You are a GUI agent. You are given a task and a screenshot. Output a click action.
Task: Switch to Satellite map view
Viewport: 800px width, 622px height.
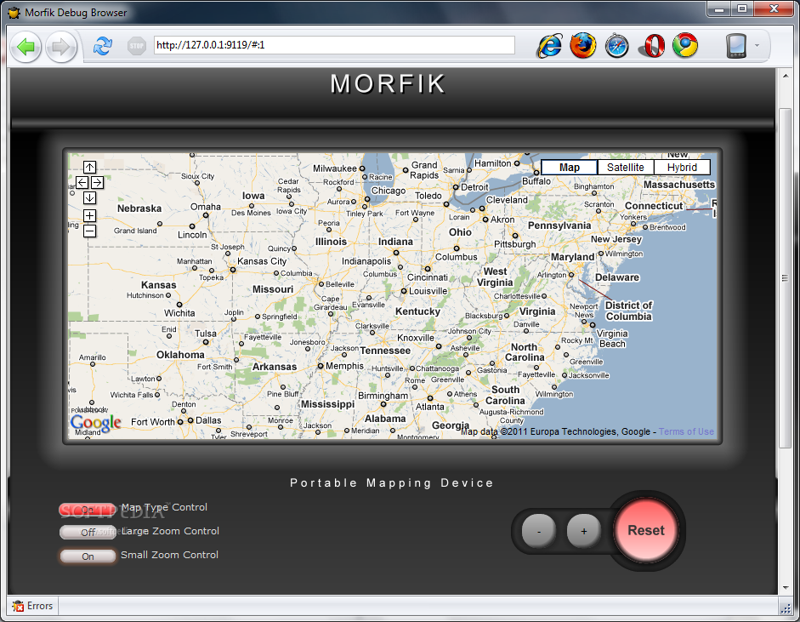click(626, 168)
